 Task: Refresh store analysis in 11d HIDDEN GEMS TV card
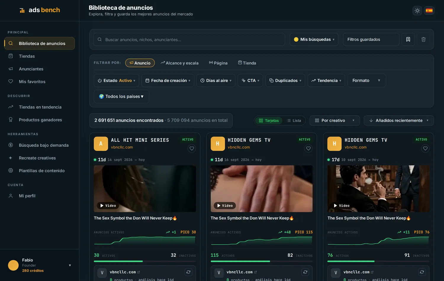305,272
